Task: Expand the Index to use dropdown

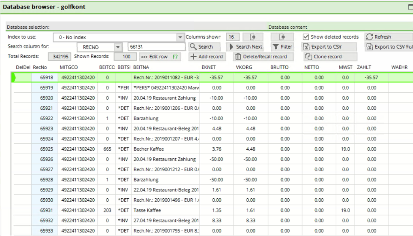Action: pos(180,37)
